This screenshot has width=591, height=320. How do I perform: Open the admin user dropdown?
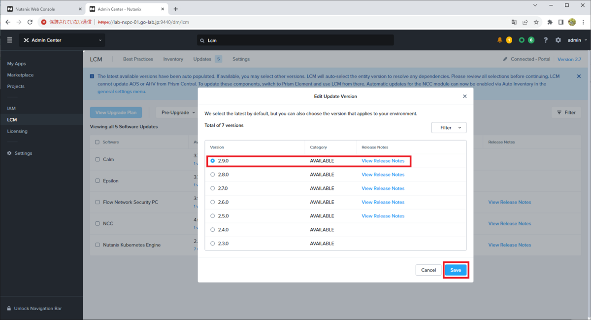point(577,40)
